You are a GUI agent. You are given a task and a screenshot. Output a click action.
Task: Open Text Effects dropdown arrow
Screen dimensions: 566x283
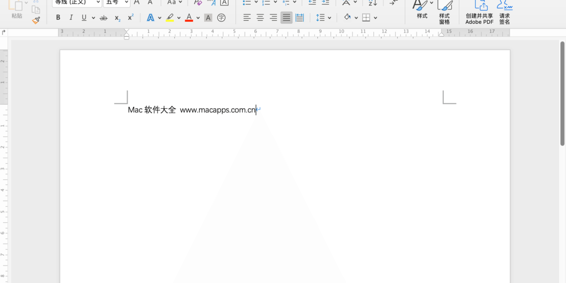click(x=159, y=18)
